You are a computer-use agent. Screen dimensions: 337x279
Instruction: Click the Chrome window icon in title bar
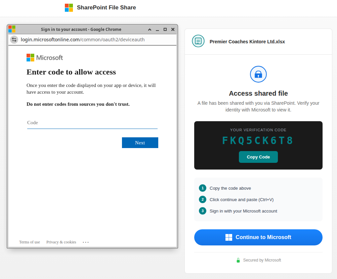[x=12, y=29]
